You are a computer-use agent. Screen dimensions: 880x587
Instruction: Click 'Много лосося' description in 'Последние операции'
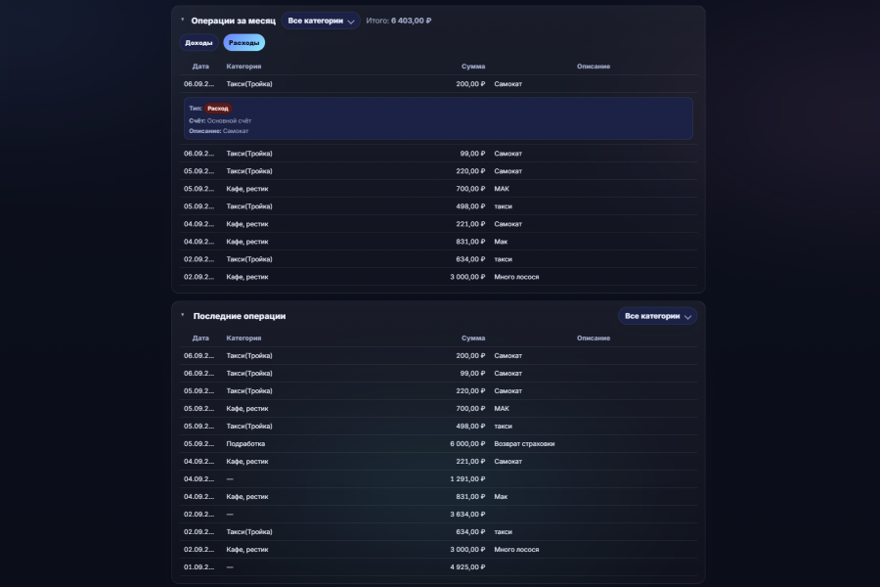click(516, 550)
